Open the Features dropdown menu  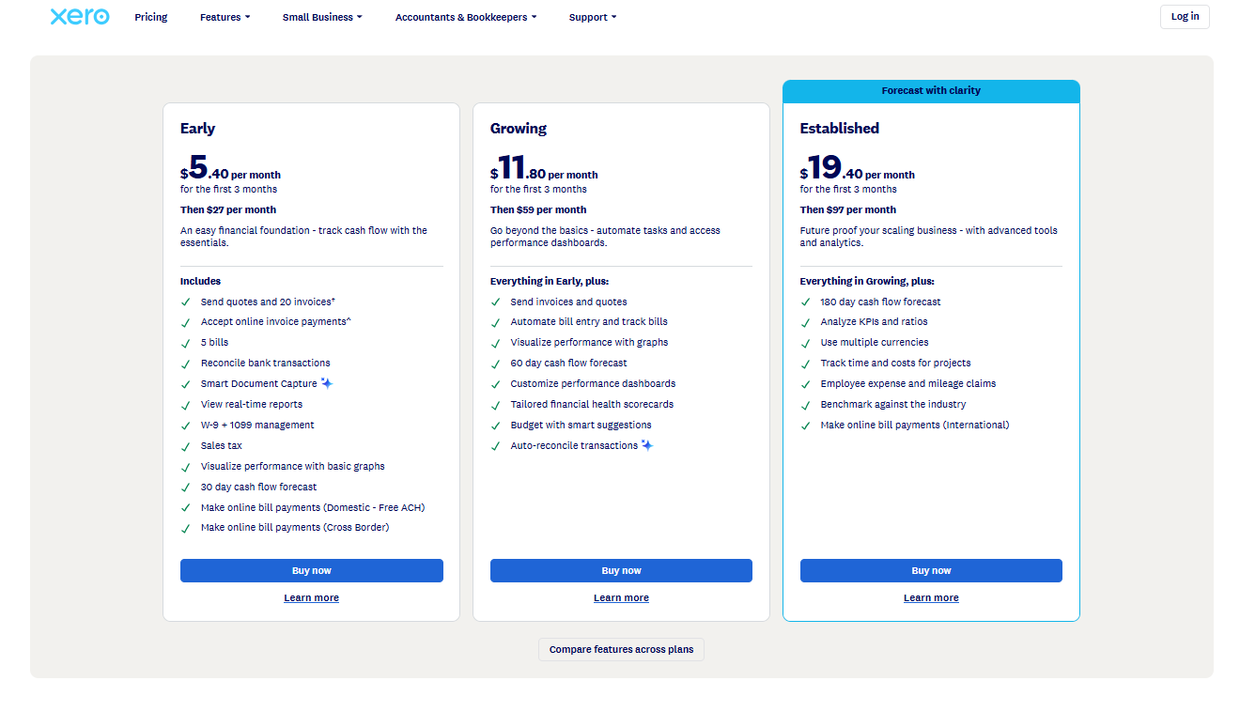pyautogui.click(x=225, y=17)
